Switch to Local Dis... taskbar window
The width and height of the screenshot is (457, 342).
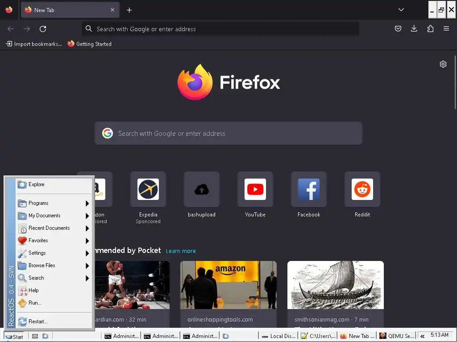click(x=278, y=336)
